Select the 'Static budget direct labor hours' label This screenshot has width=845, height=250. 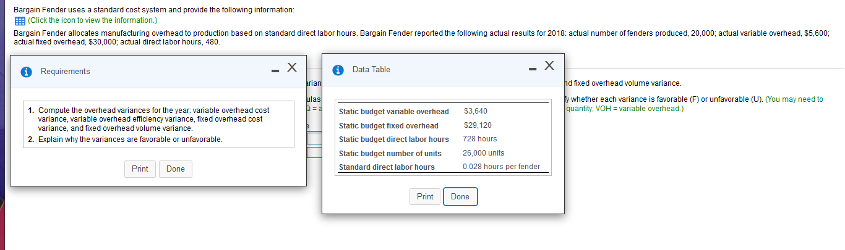click(394, 140)
